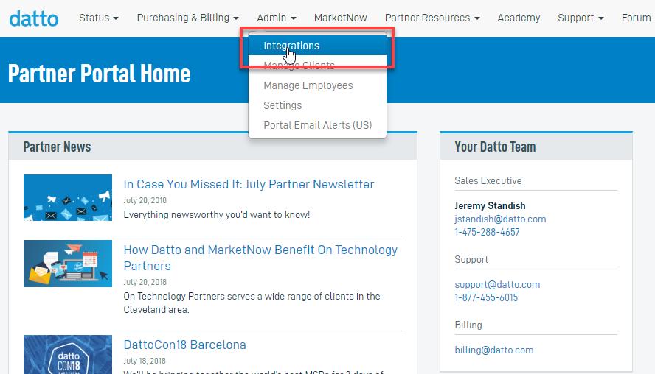The image size is (655, 374).
Task: Select Portal Email Alerts (US)
Action: (x=317, y=125)
